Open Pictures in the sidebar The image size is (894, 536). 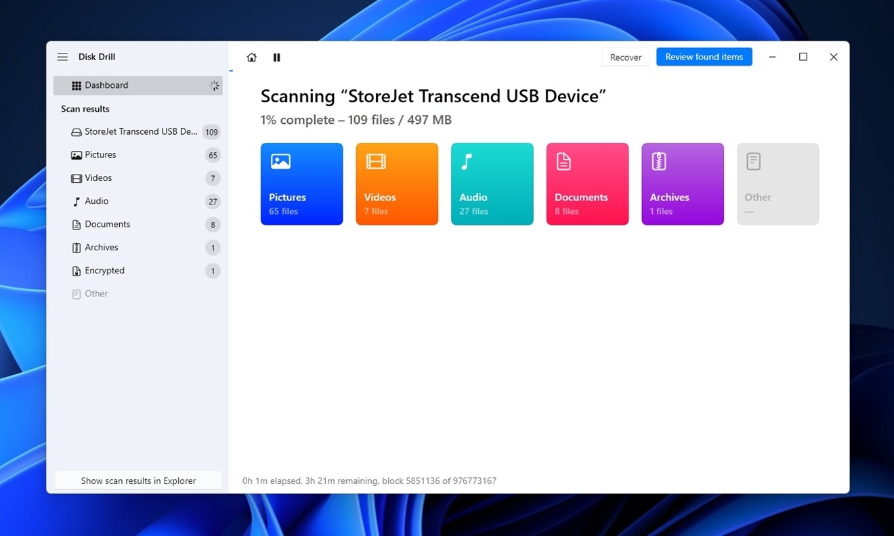[x=138, y=155]
